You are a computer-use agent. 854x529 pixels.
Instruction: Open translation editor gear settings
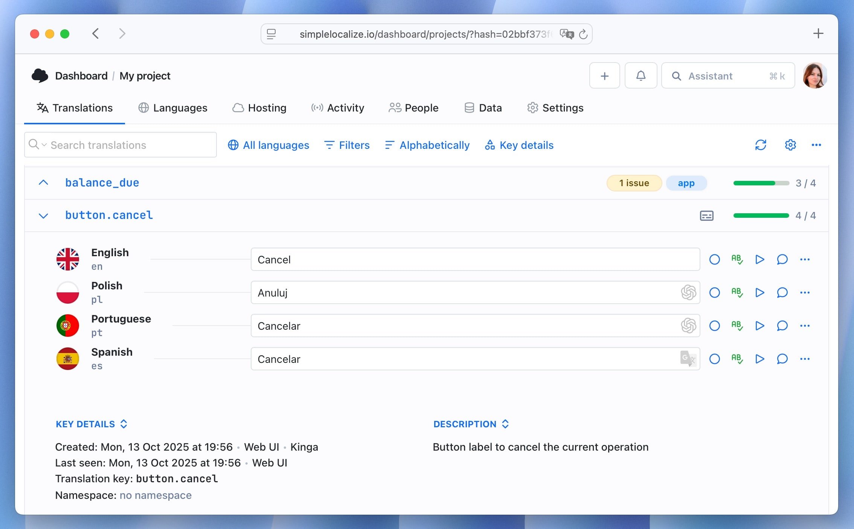point(790,145)
